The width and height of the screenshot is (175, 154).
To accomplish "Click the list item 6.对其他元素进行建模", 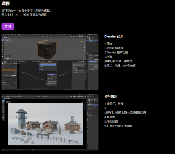I will tap(118, 126).
